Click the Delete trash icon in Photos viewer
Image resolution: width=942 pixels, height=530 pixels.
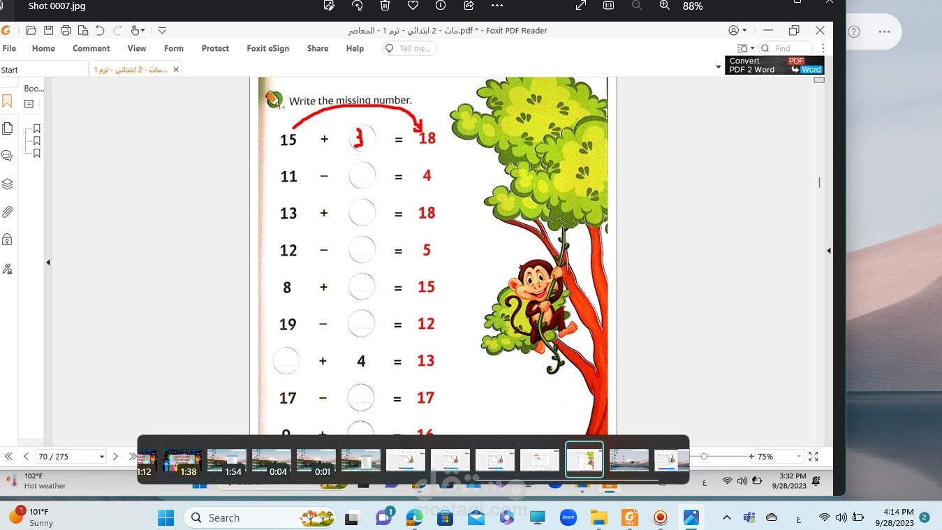coord(385,6)
